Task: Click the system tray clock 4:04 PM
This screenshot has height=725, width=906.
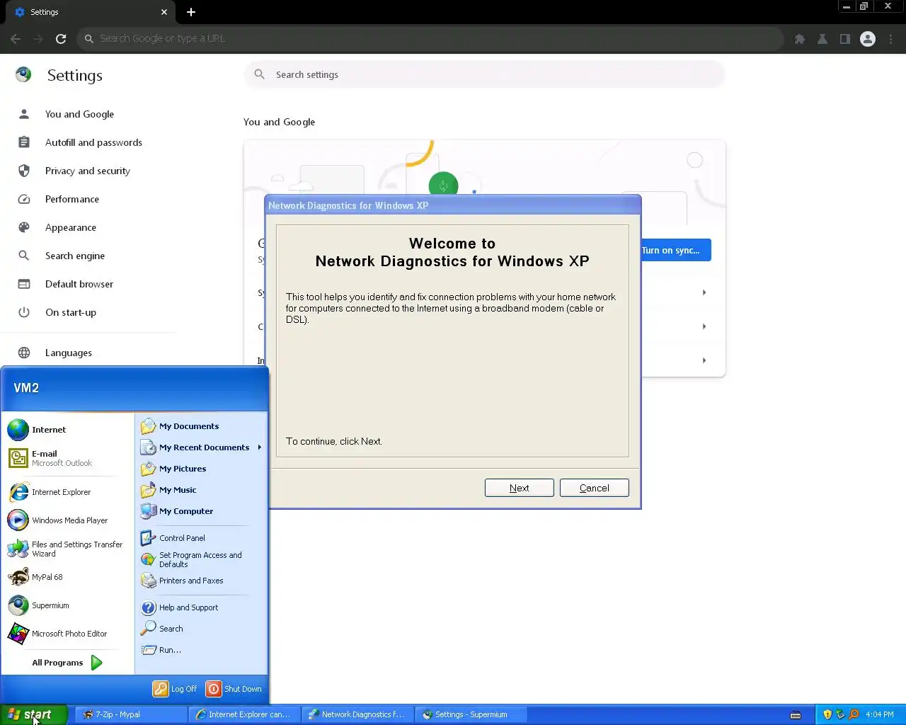Action: tap(880, 714)
